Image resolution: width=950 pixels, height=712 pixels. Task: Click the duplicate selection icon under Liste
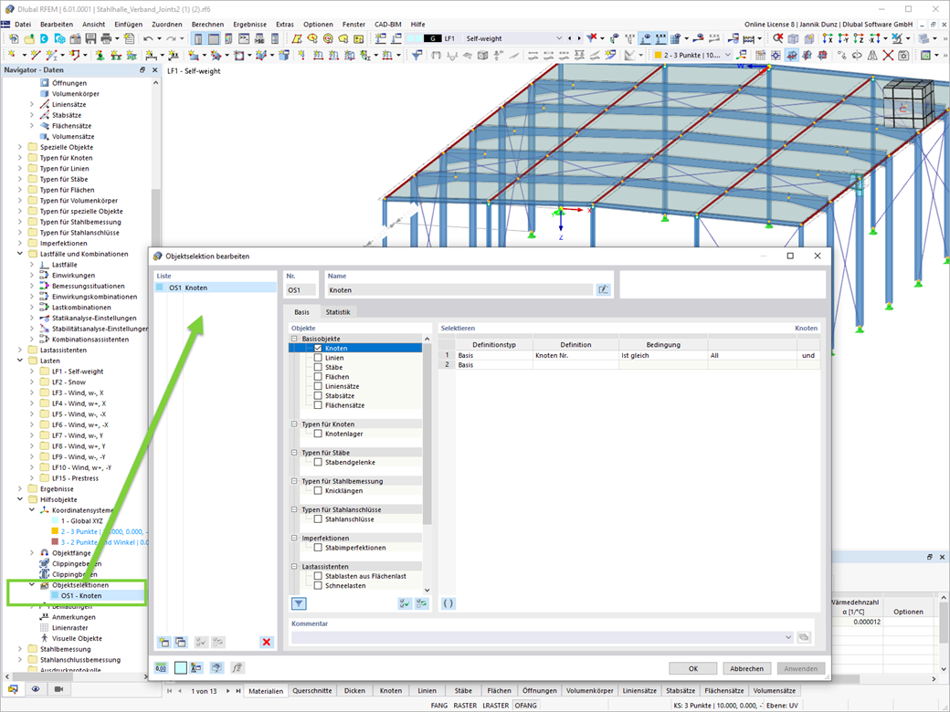click(x=181, y=643)
